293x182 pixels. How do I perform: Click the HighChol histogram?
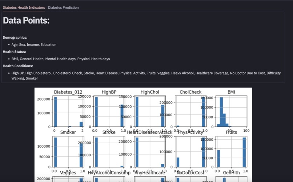(x=150, y=111)
